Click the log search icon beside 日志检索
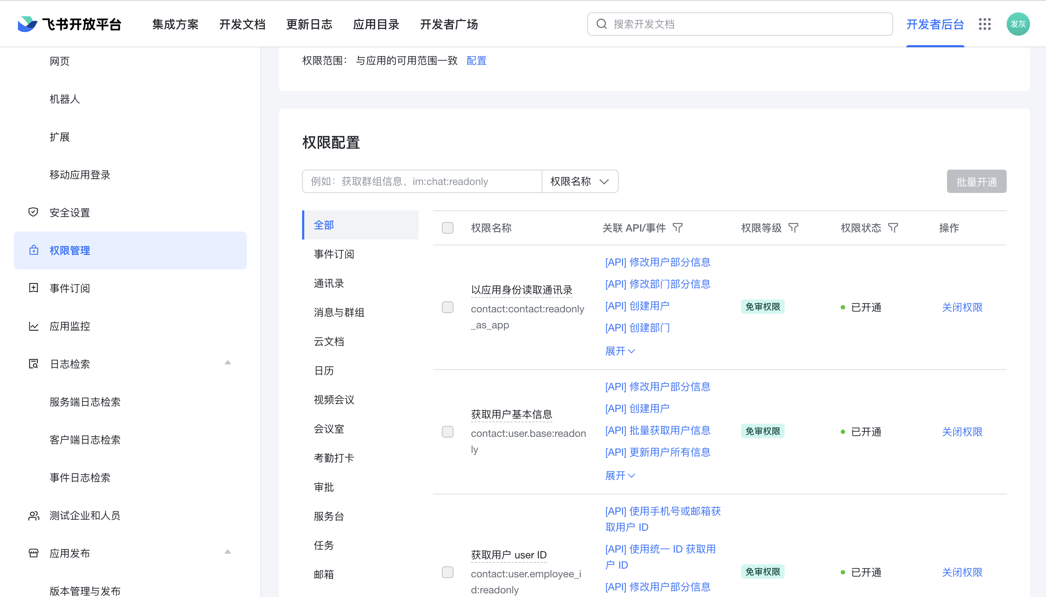1046x597 pixels. 33,364
